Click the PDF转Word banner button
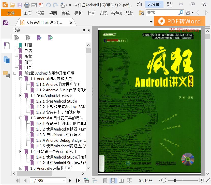 [180, 21]
